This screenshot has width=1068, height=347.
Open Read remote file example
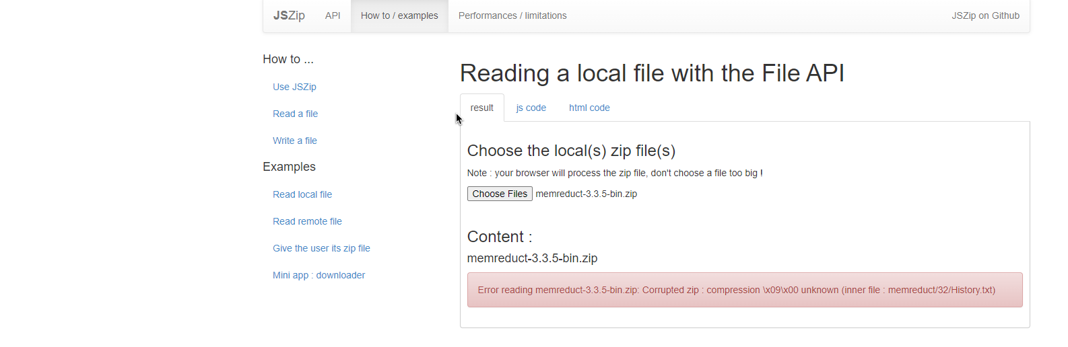307,221
